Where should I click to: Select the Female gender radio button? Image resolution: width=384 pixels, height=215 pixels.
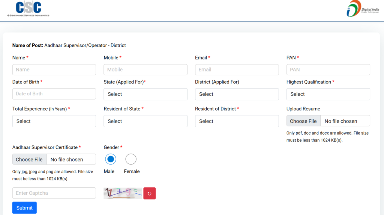[131, 159]
